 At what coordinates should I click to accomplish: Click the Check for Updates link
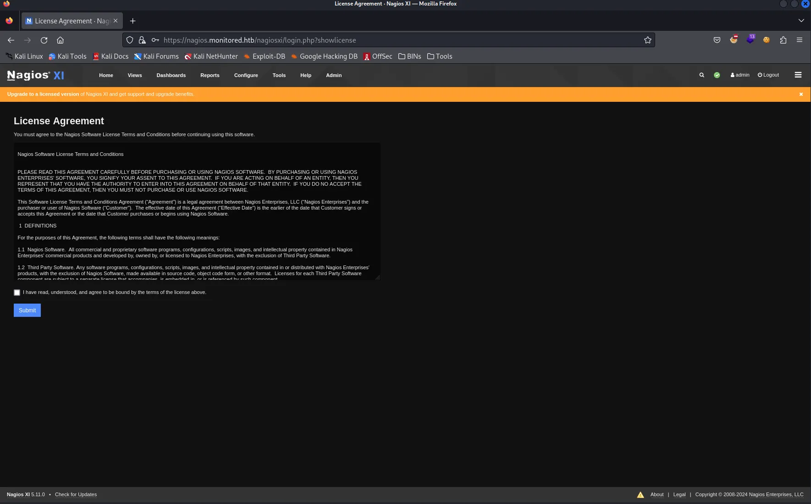pyautogui.click(x=76, y=495)
